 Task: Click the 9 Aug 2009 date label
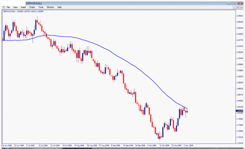point(80,145)
